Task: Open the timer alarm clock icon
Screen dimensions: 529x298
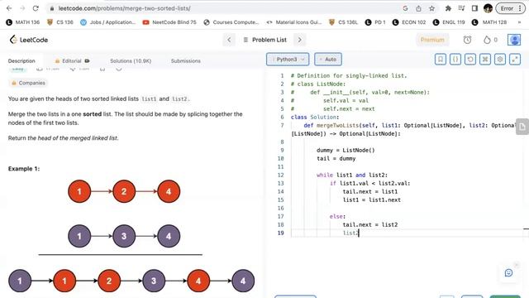Action: (467, 40)
